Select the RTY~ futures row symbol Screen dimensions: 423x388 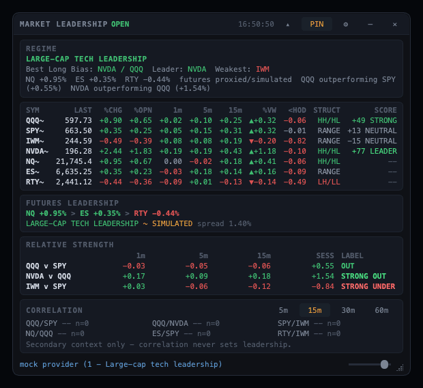(x=35, y=182)
